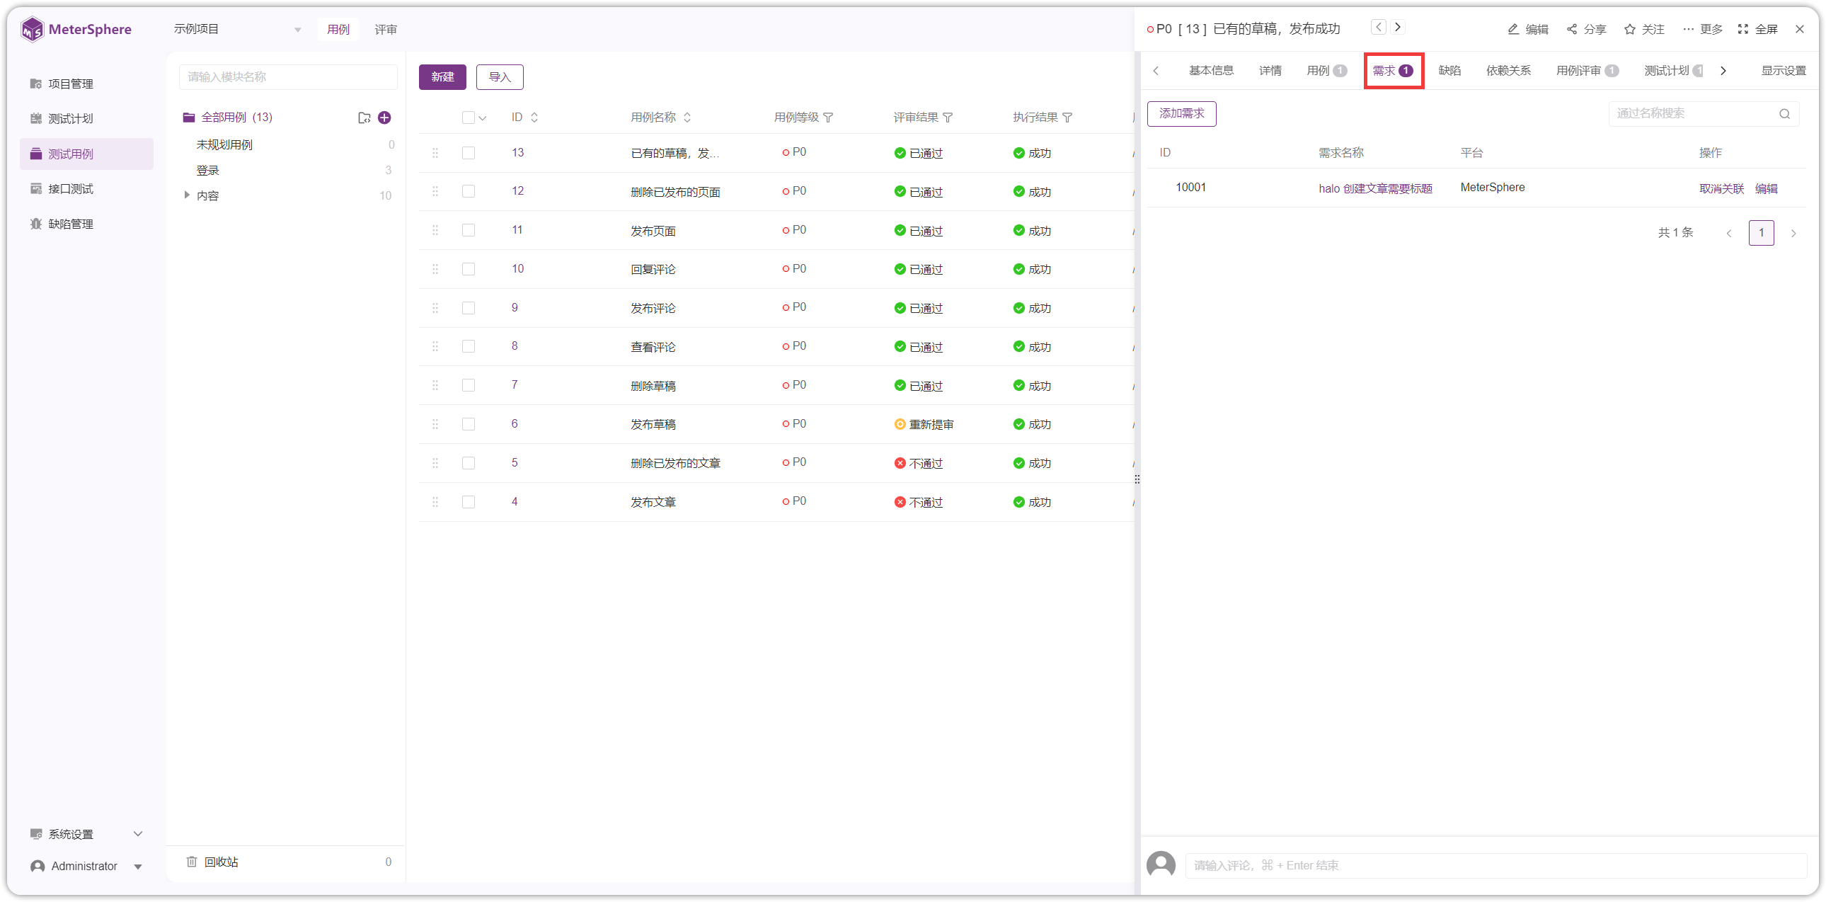Click the MeterSphere logo icon

pyautogui.click(x=32, y=30)
